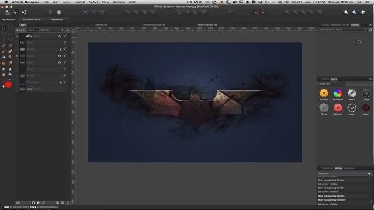Expand the topmost layer group arrow
Viewport: 374px width, 210px height.
(17, 36)
